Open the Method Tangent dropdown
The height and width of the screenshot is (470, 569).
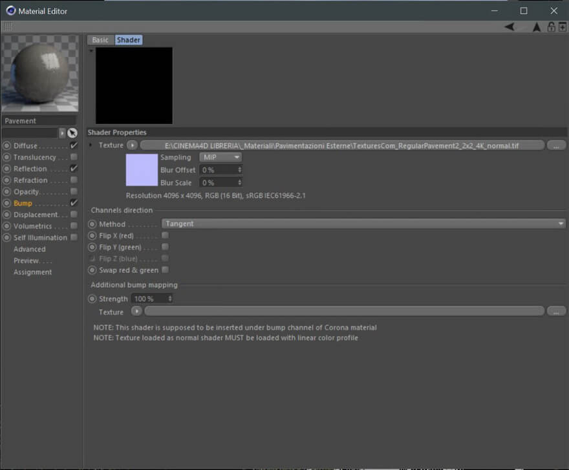pyautogui.click(x=364, y=224)
